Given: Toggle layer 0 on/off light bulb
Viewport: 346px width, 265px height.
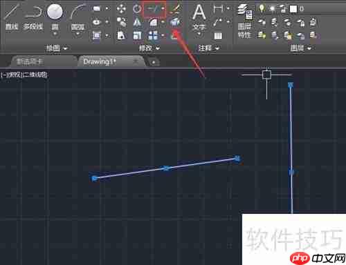Looking at the screenshot, I should [262, 9].
